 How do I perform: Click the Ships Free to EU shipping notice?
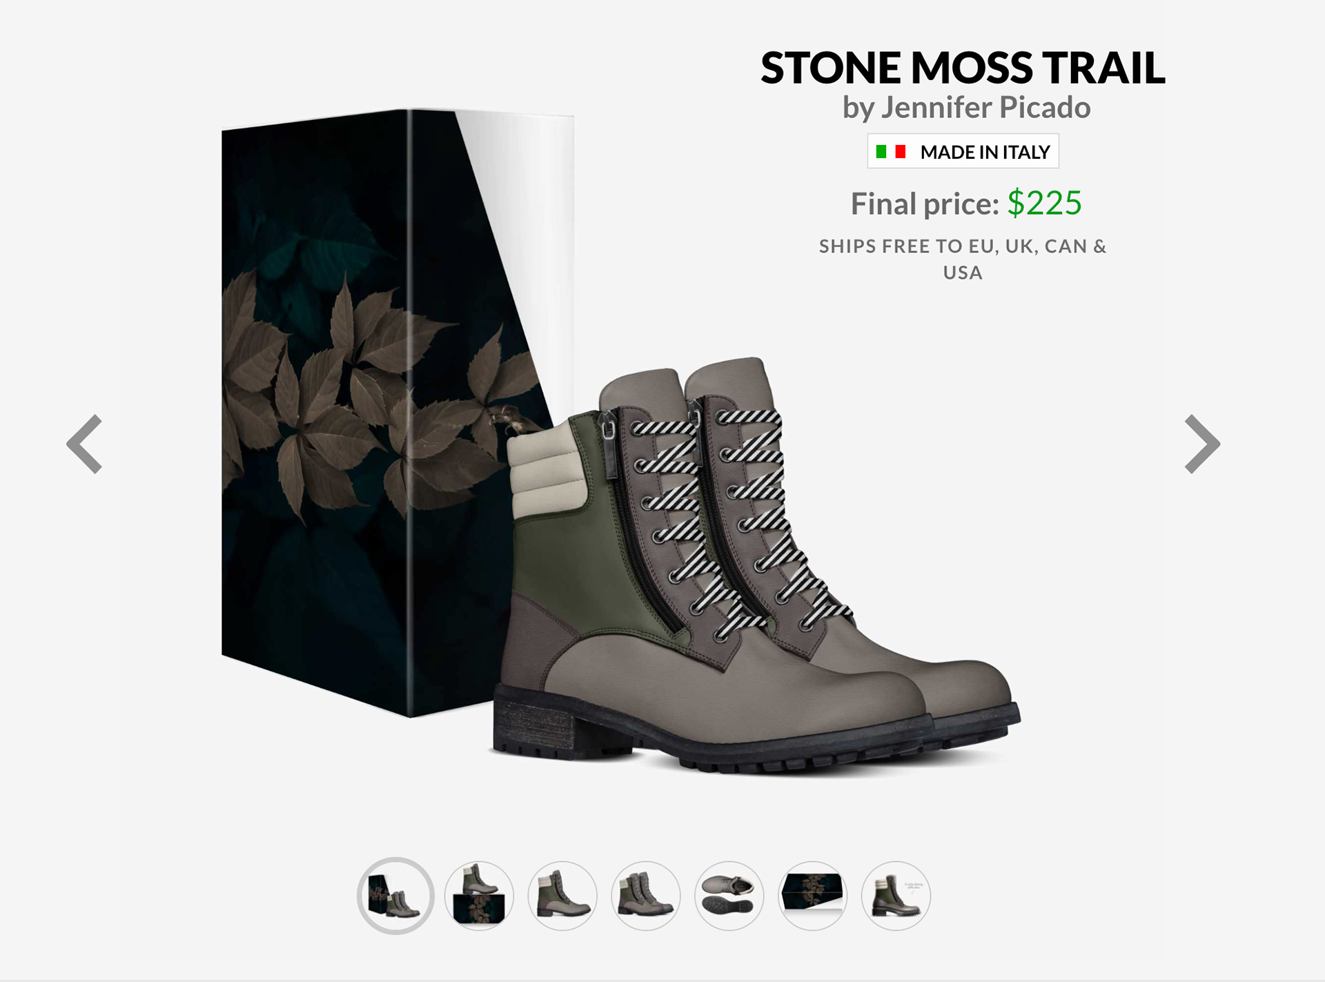tap(963, 259)
